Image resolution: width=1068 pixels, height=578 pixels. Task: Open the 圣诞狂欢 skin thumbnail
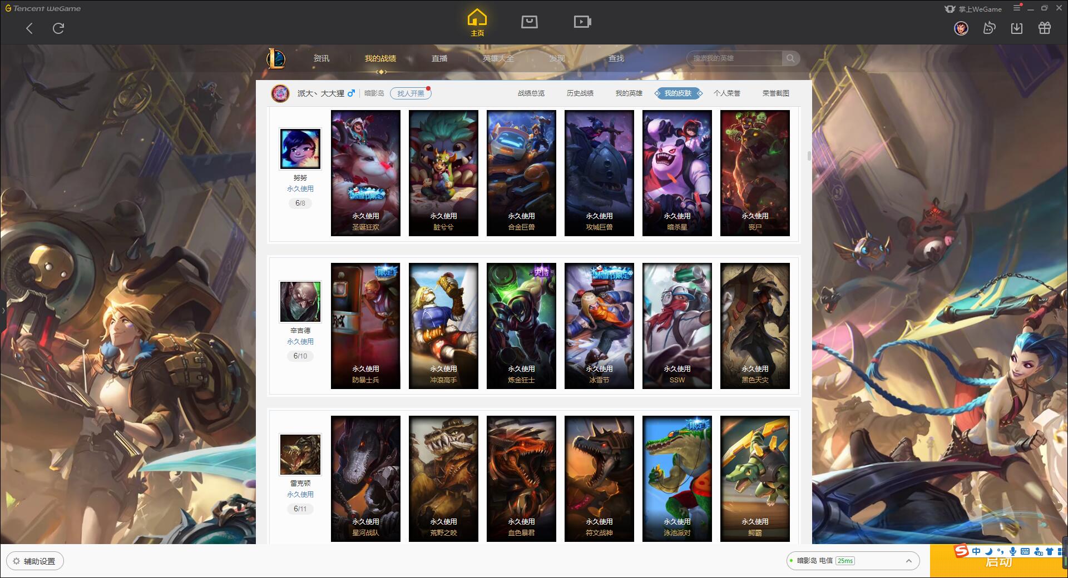[365, 173]
